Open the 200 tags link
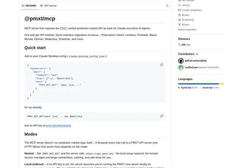The width and height of the screenshot is (243, 168). (x=186, y=45)
